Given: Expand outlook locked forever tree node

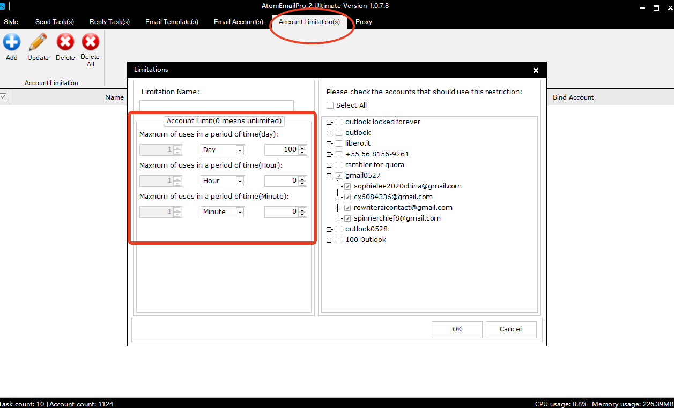Looking at the screenshot, I should point(329,123).
